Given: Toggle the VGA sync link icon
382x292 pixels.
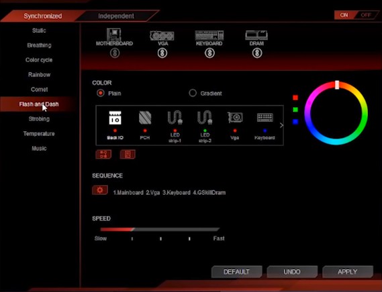Looking at the screenshot, I should (162, 53).
